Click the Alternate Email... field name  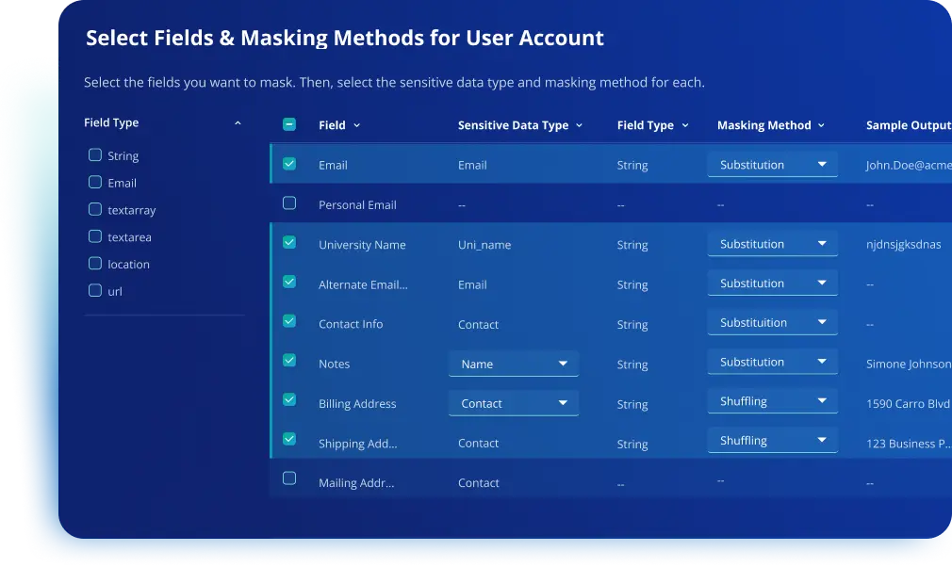(x=363, y=284)
